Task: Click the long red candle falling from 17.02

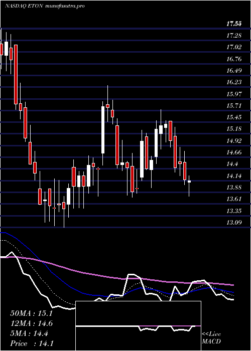Action: click(x=16, y=74)
